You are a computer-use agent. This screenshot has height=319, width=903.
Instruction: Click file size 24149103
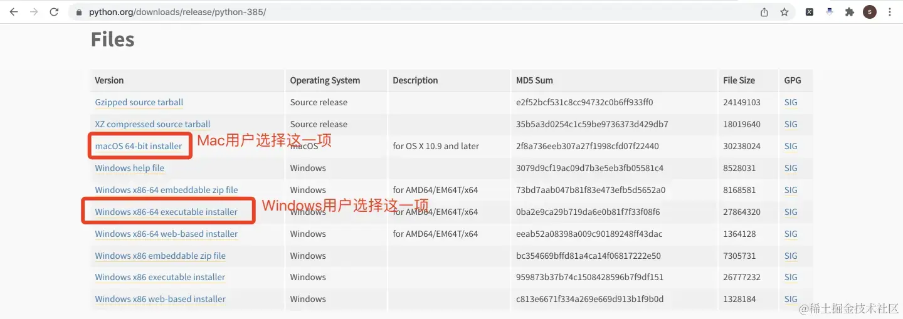(x=742, y=102)
